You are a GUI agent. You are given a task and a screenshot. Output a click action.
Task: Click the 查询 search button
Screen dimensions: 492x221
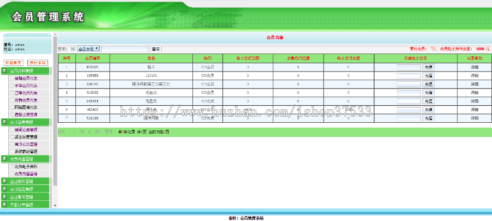156,49
